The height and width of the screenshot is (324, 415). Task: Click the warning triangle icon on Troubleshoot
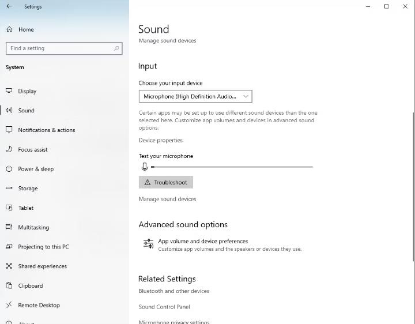pos(148,182)
